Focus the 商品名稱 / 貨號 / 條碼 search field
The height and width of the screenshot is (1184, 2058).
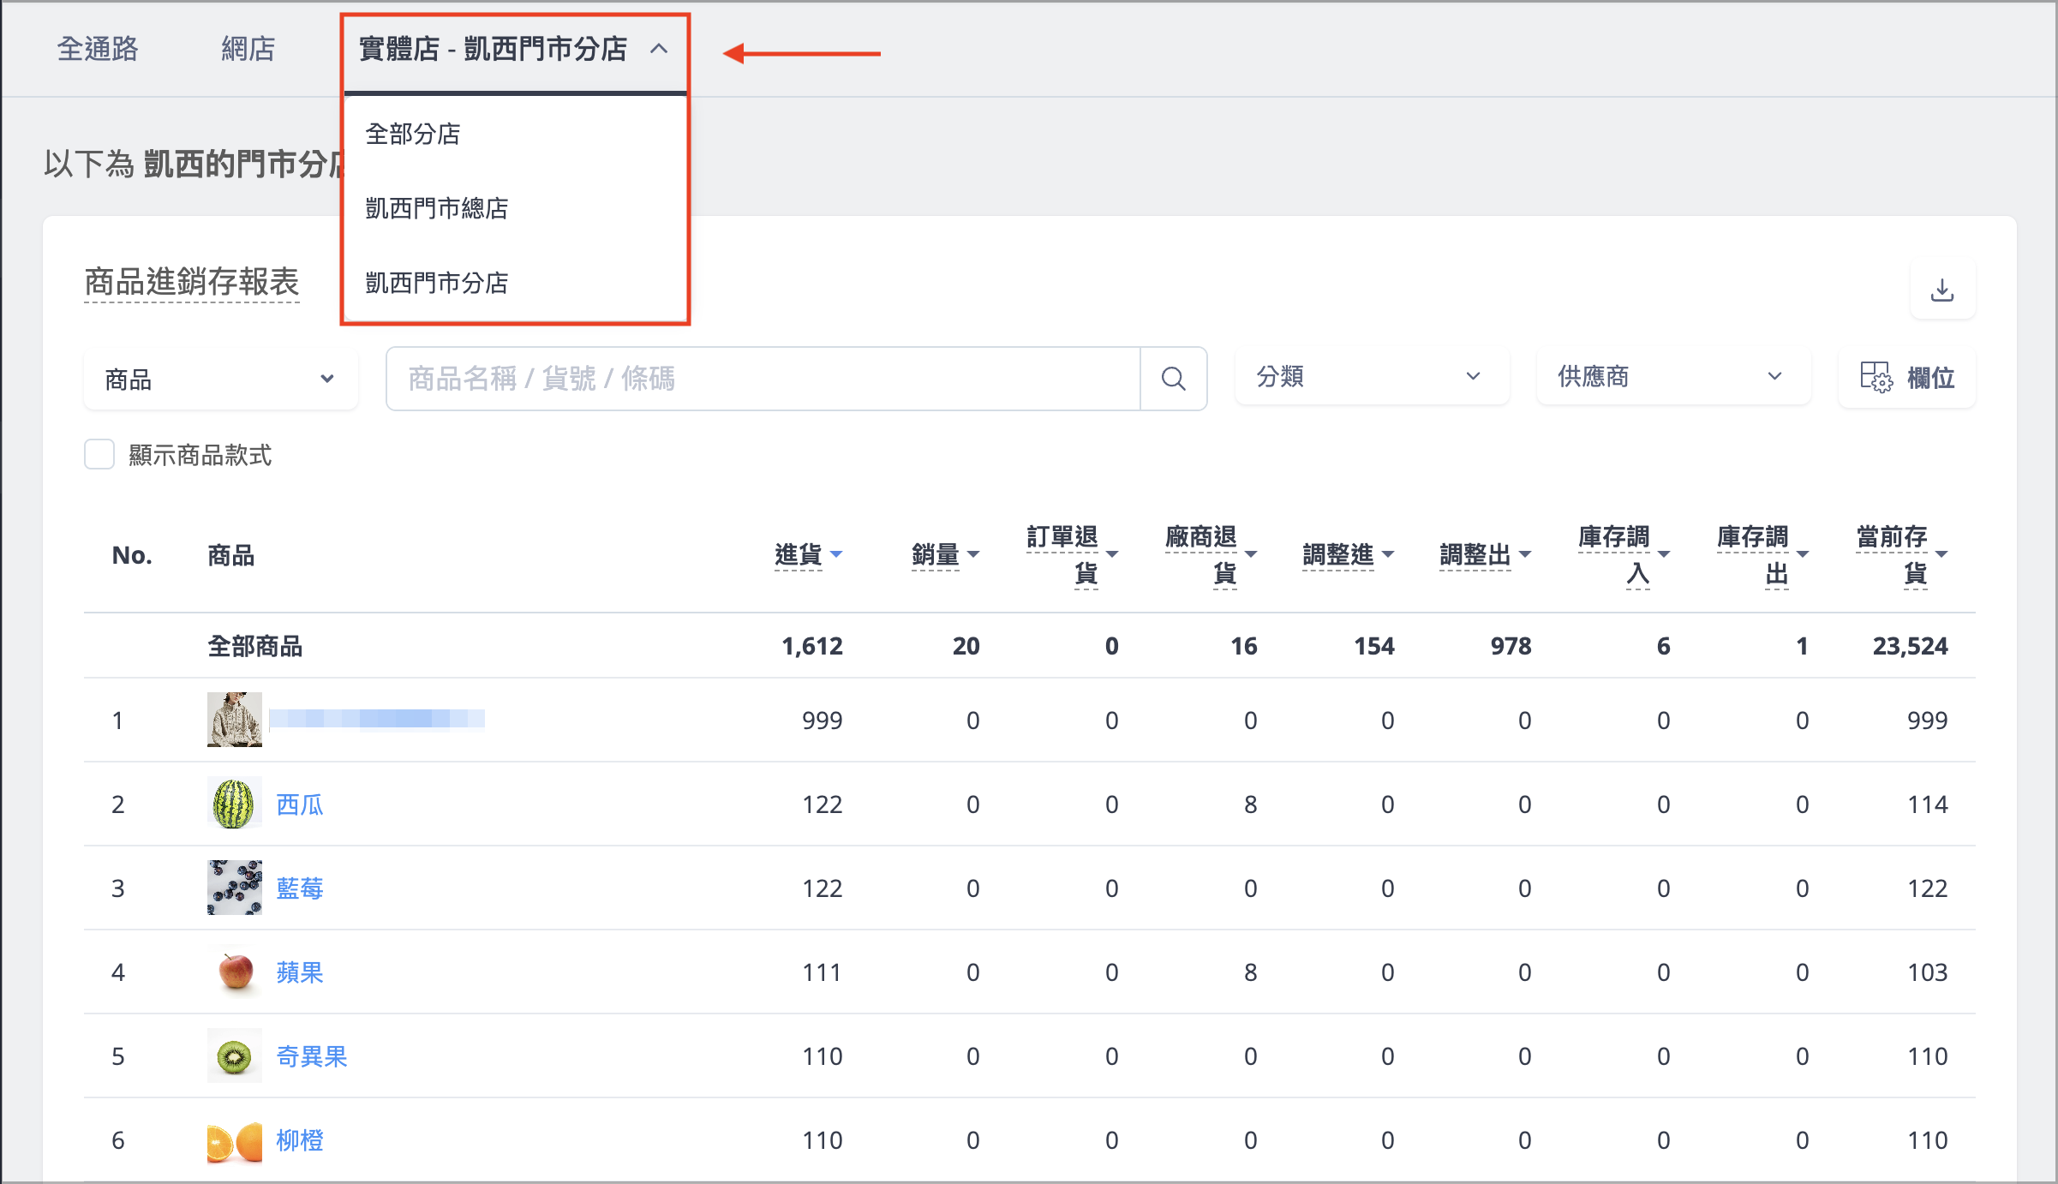763,379
